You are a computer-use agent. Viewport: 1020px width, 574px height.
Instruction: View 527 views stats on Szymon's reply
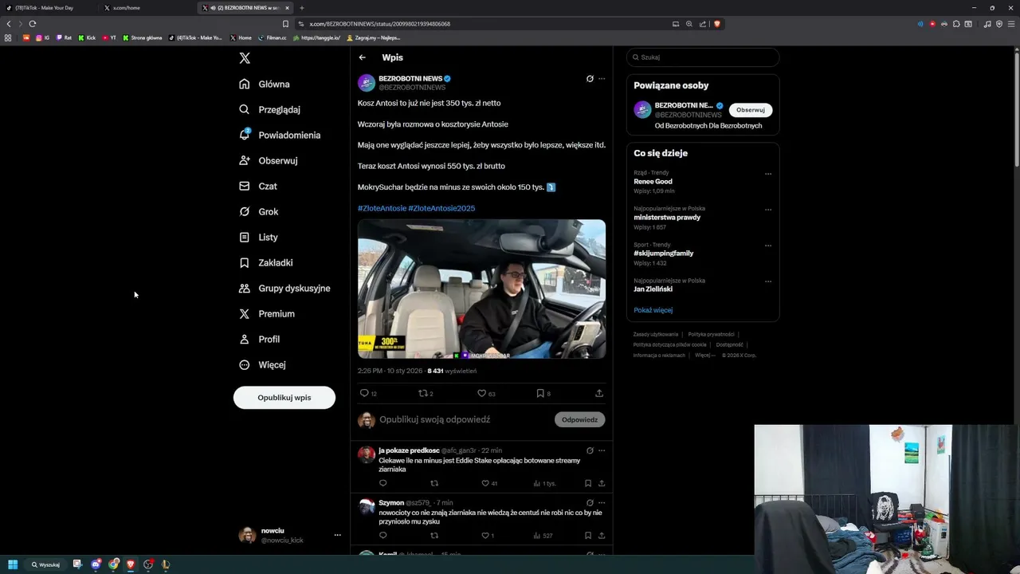pos(543,536)
